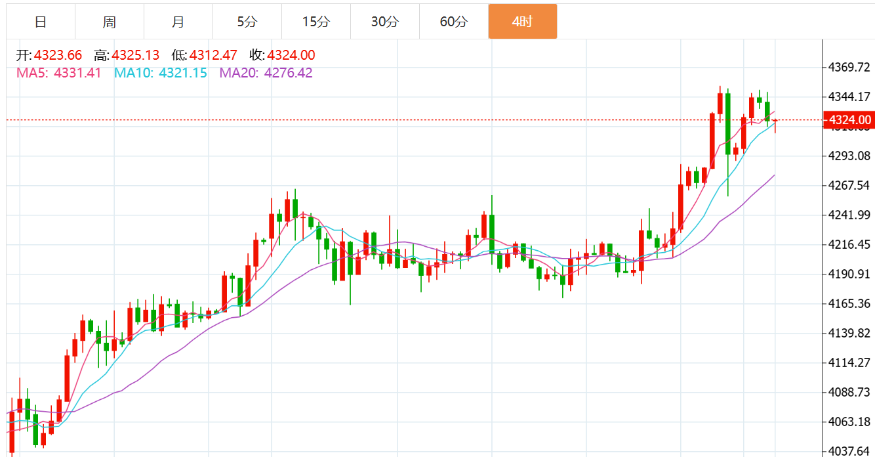
Task: Select the 周 weekly timeframe tab
Action: pyautogui.click(x=110, y=22)
